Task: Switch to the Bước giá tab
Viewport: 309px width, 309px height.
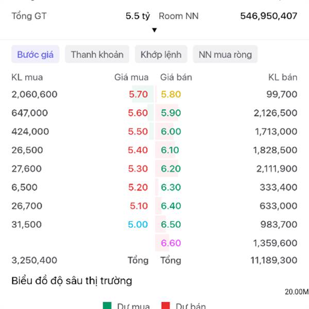Action: (x=36, y=55)
